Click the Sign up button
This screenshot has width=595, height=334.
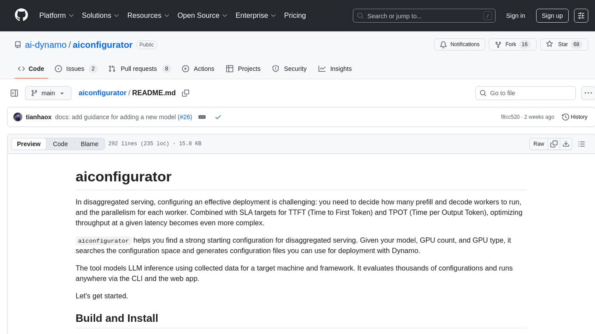coord(552,16)
